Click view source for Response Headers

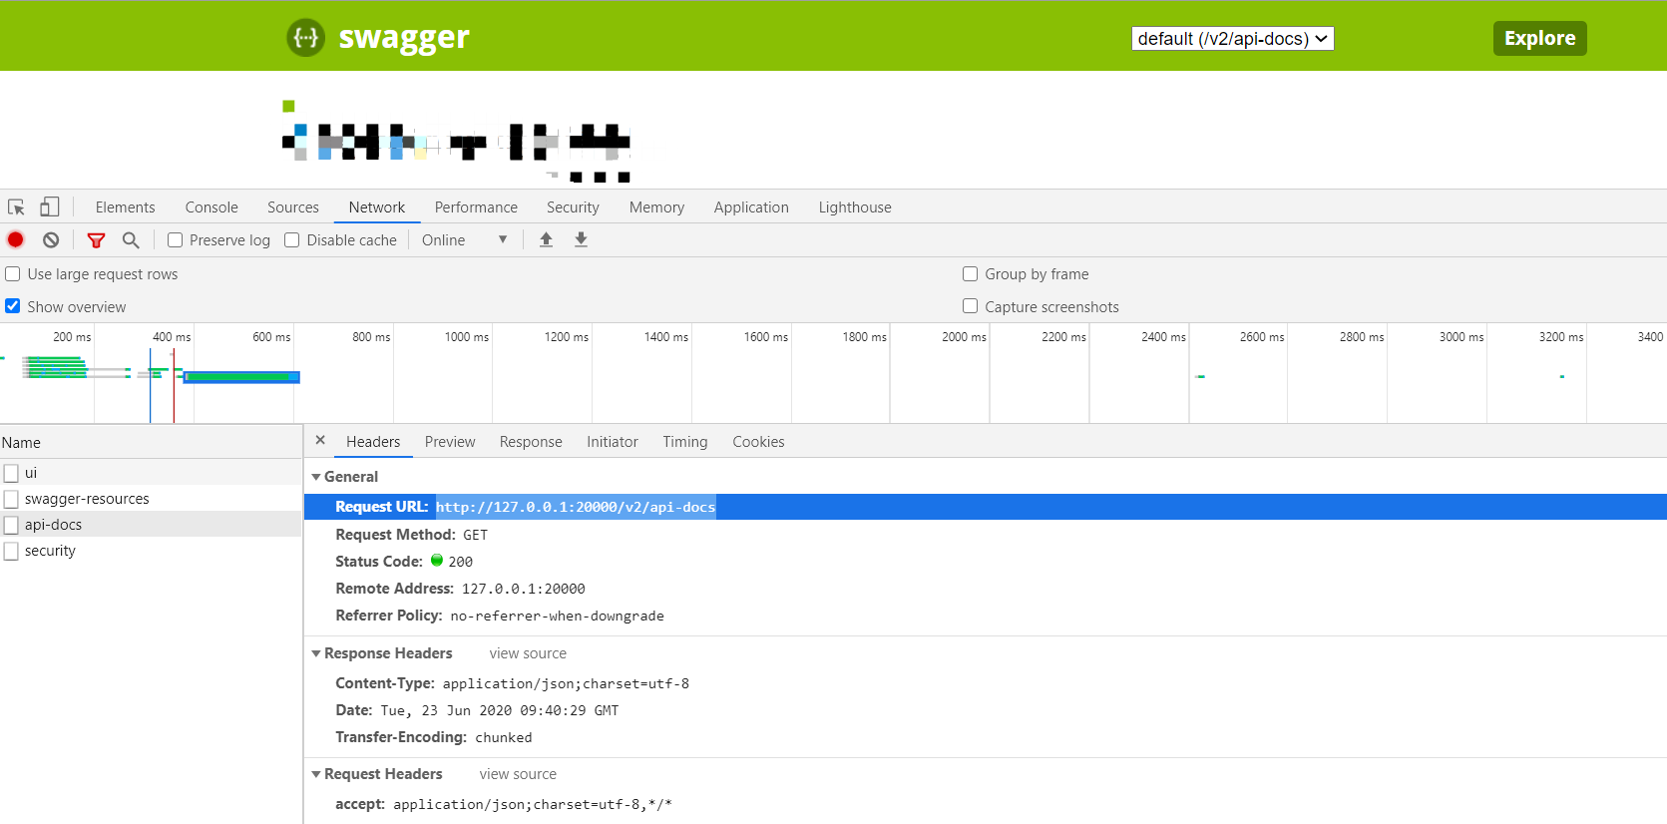tap(528, 653)
